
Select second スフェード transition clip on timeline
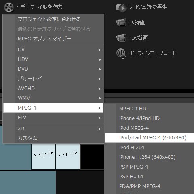point(68,156)
